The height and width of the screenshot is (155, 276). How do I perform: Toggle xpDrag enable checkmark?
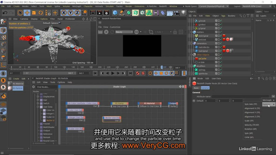[220, 70]
